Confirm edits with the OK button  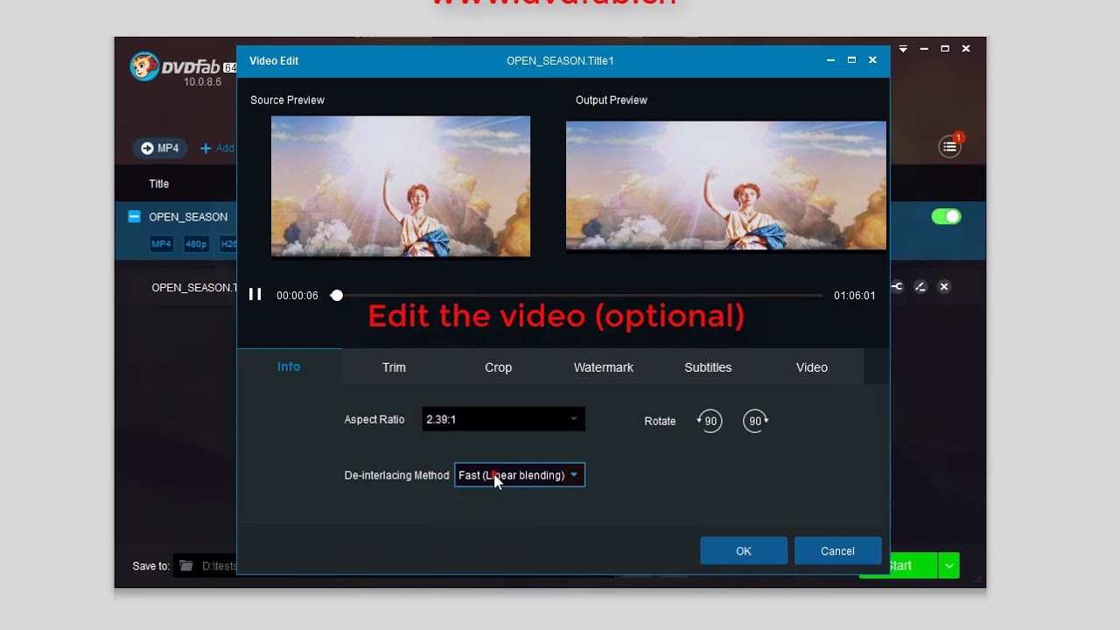[744, 551]
